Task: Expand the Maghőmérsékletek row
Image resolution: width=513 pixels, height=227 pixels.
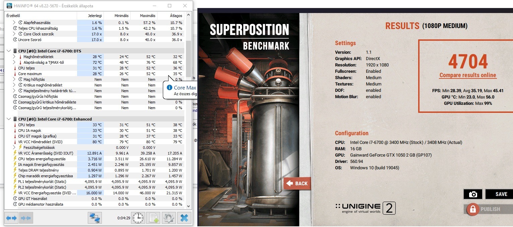Action: pyautogui.click(x=14, y=57)
